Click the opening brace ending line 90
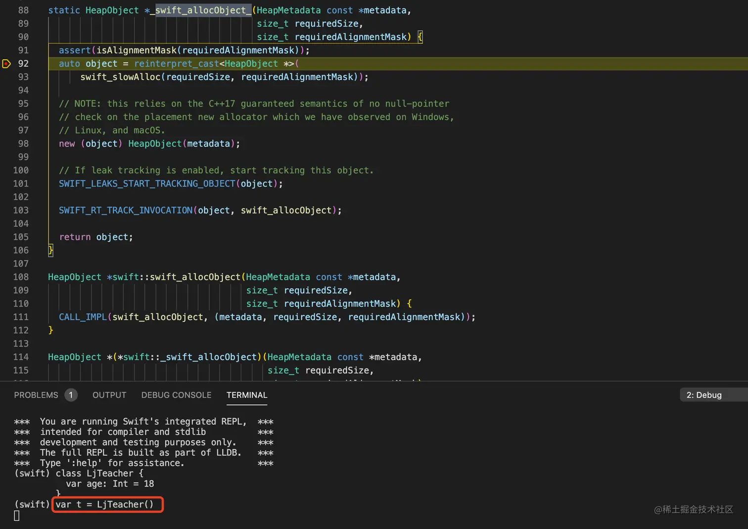The image size is (748, 529). 420,37
